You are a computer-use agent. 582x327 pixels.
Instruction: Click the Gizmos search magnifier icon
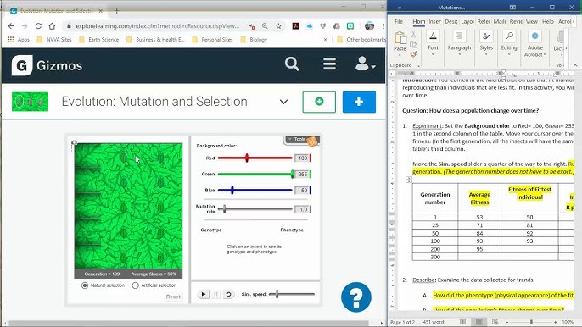pos(292,64)
